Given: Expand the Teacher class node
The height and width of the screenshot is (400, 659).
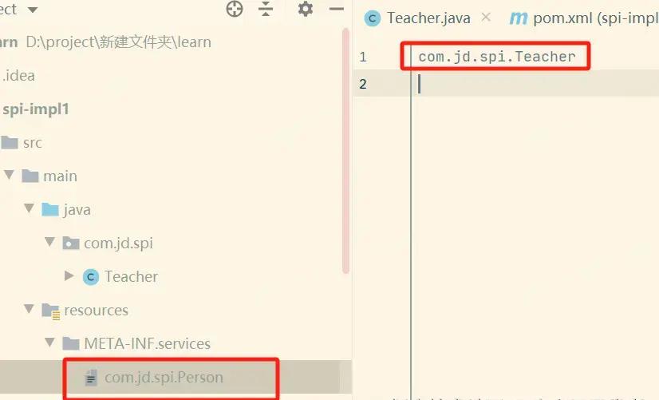Looking at the screenshot, I should [x=69, y=276].
